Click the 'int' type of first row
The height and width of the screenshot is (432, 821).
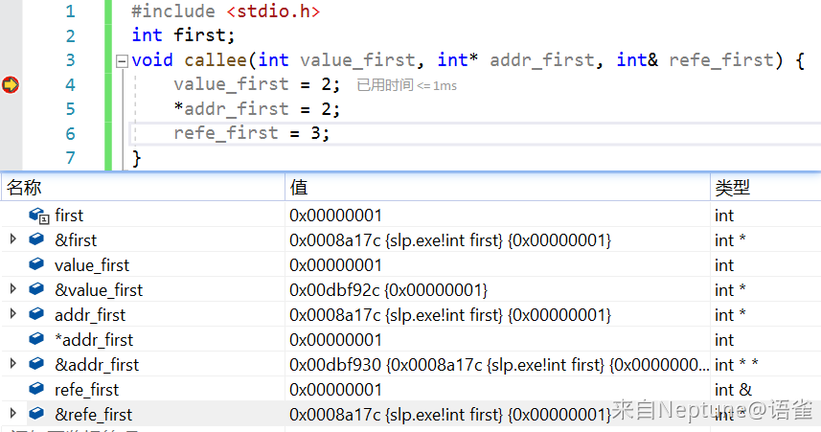[724, 216]
